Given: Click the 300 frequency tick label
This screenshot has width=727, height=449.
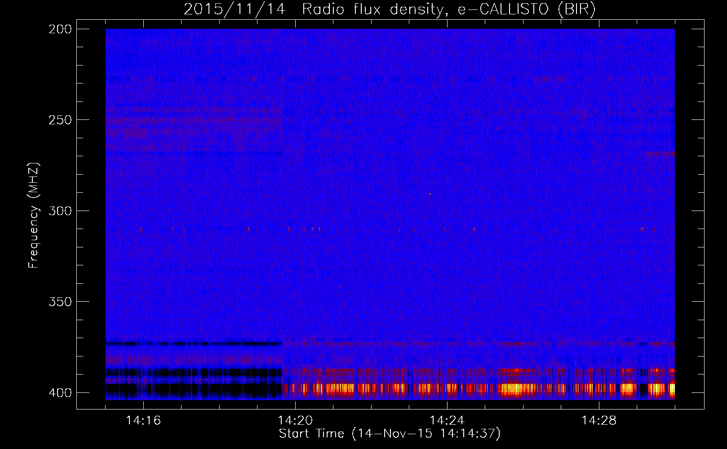Looking at the screenshot, I should click(60, 211).
